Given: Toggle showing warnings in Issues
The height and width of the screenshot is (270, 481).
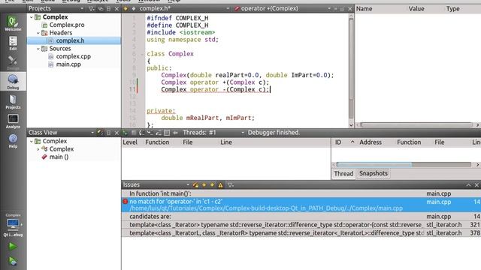Looking at the screenshot, I should pos(220,185).
